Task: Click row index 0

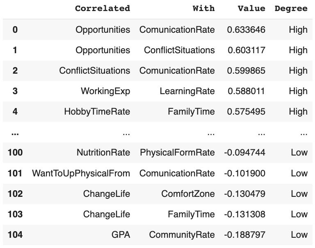Action: [15, 29]
